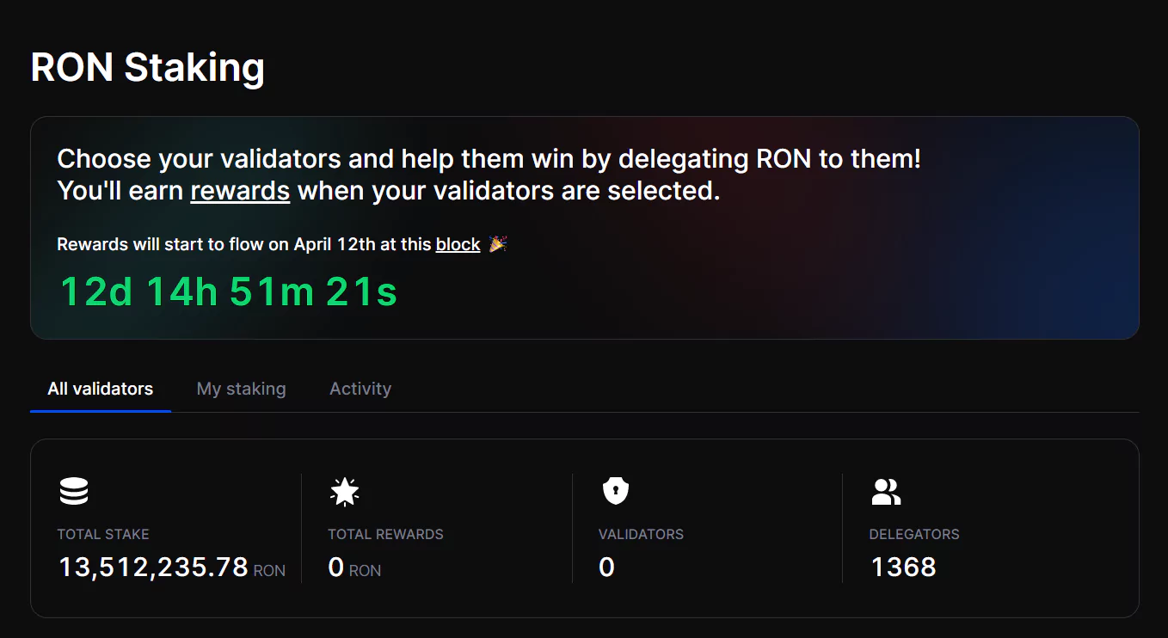The height and width of the screenshot is (638, 1168).
Task: Click the TOTAL REWARDS label
Action: (x=385, y=534)
